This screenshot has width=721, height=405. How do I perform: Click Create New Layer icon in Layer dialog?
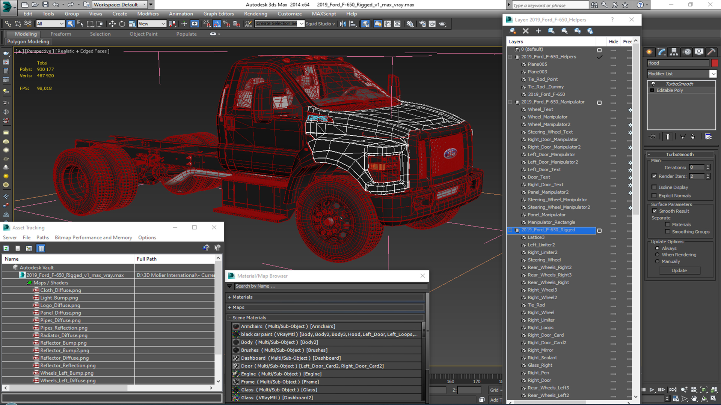513,31
